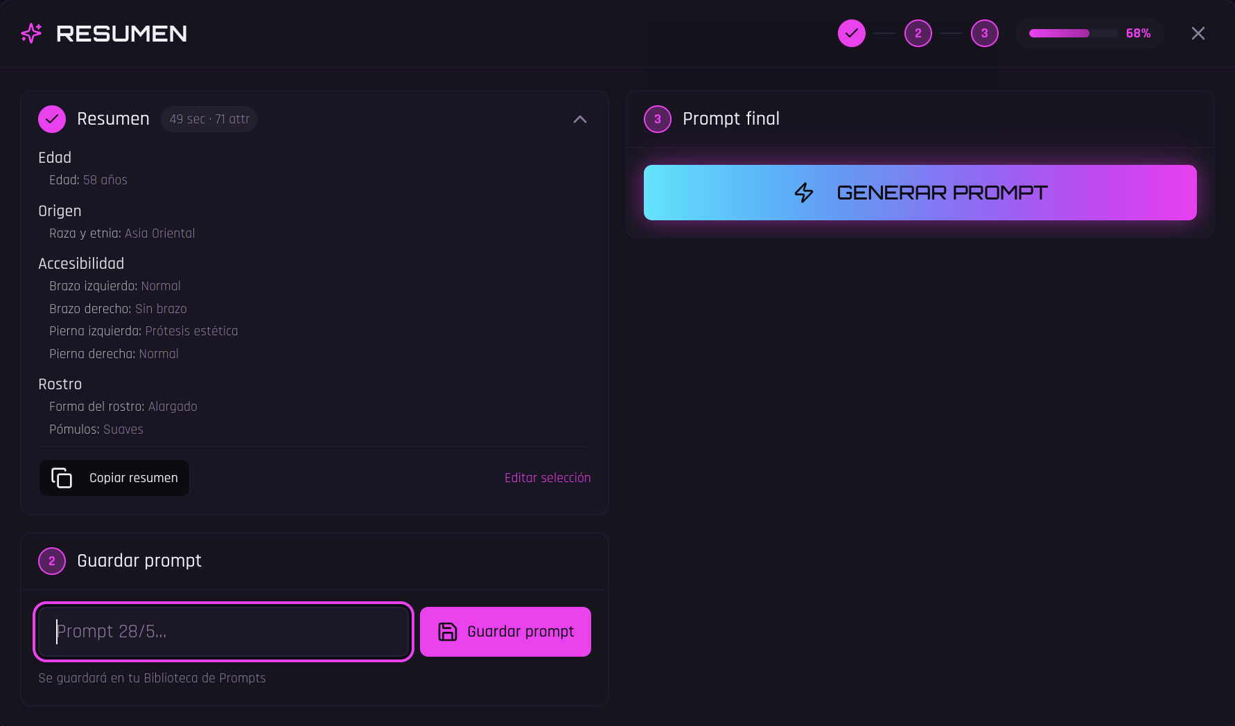The height and width of the screenshot is (726, 1235).
Task: Click the copy icon in Copiar resumen
Action: click(62, 478)
